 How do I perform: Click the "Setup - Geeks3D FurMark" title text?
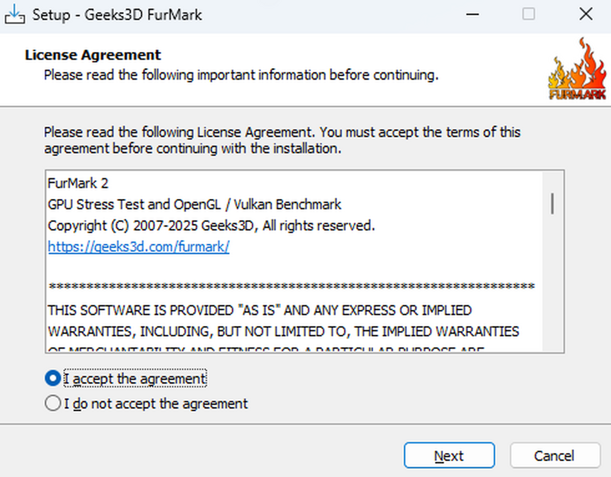(118, 14)
